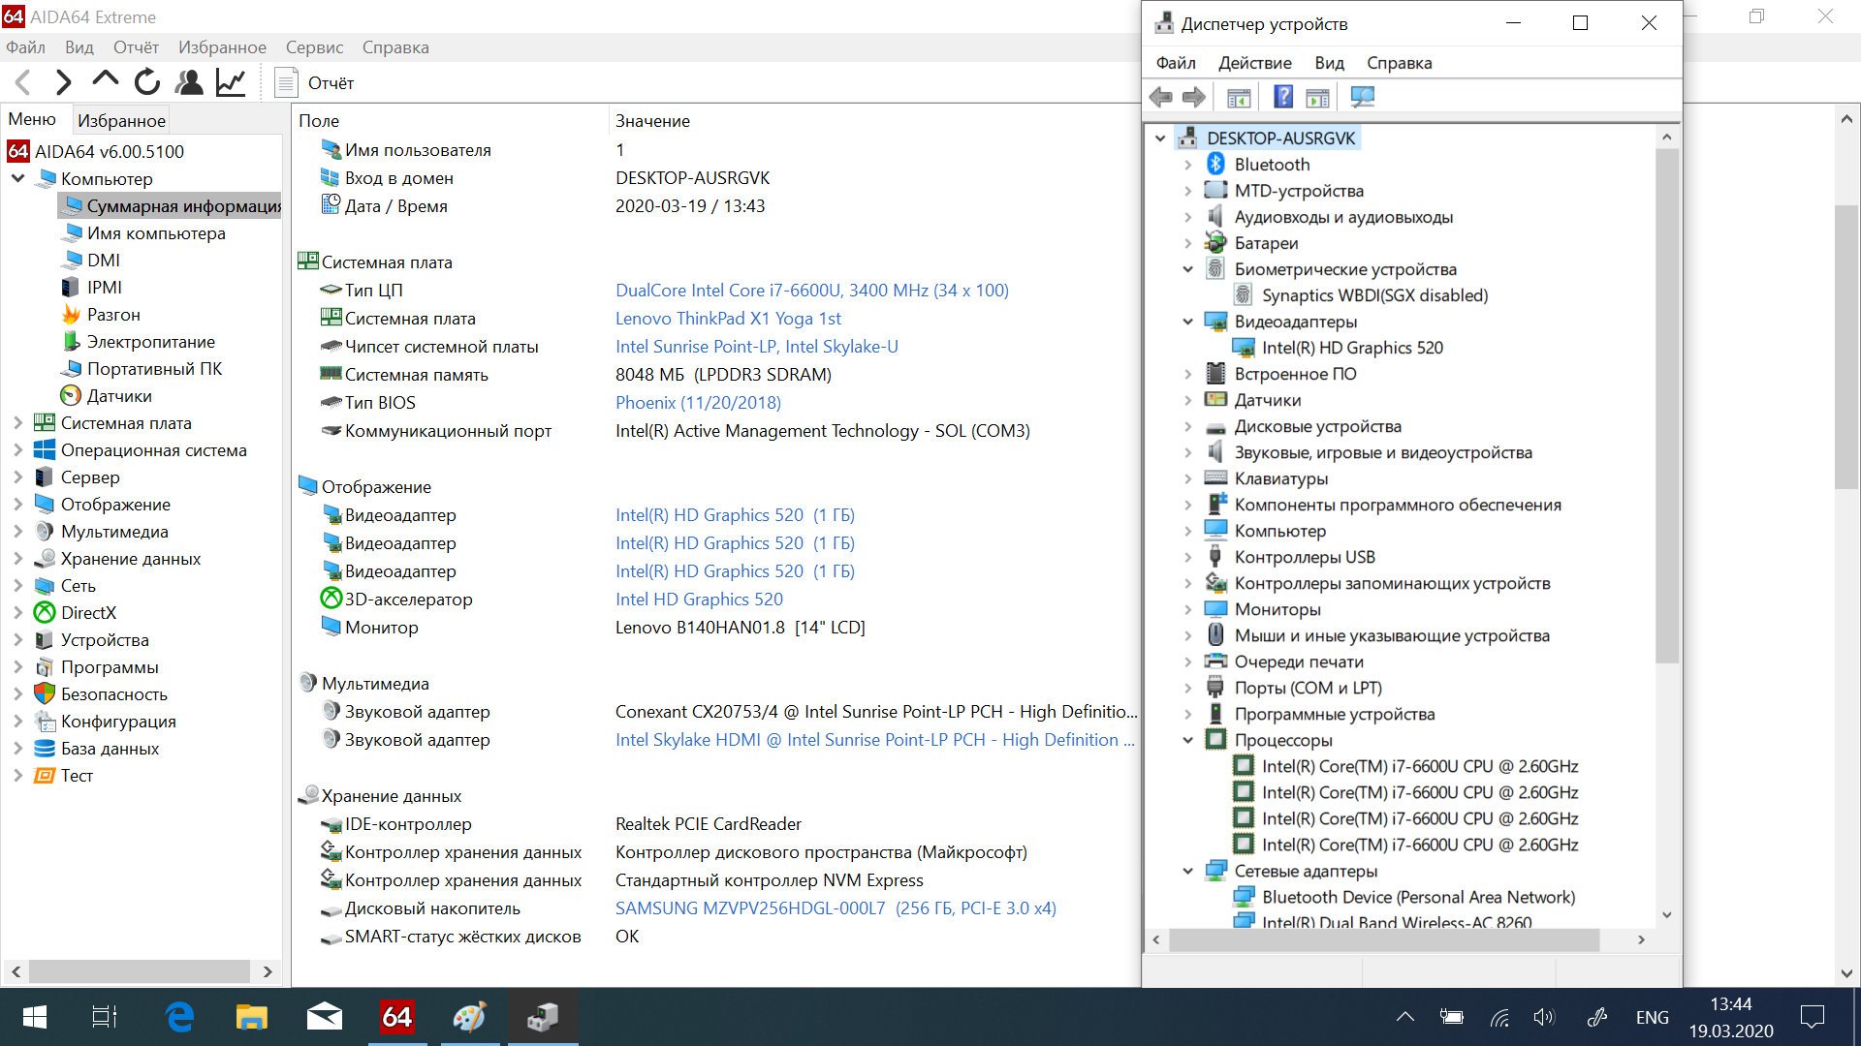This screenshot has width=1861, height=1046.
Task: Expand DirectX node in AIDA64 tree
Action: 17,613
